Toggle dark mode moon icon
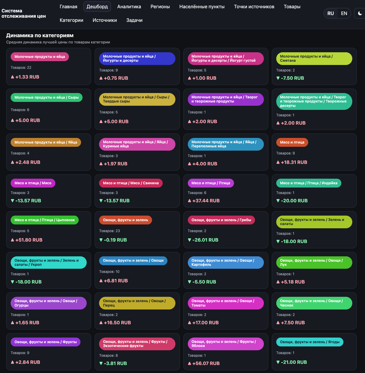 pos(360,13)
